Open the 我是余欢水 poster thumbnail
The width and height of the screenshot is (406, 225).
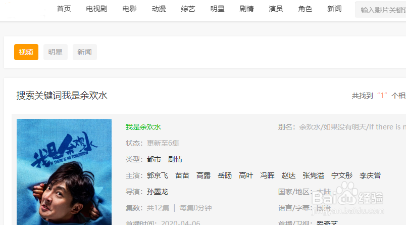pyautogui.click(x=64, y=172)
